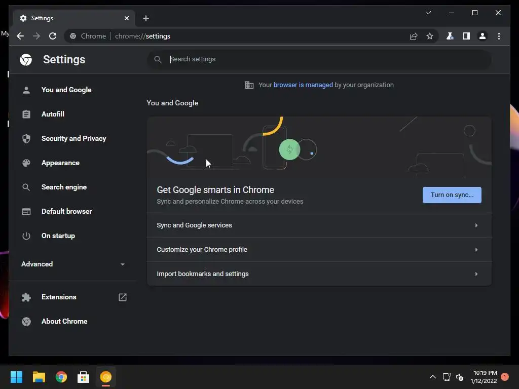Image resolution: width=519 pixels, height=389 pixels.
Task: Open Extensions page
Action: (59, 297)
